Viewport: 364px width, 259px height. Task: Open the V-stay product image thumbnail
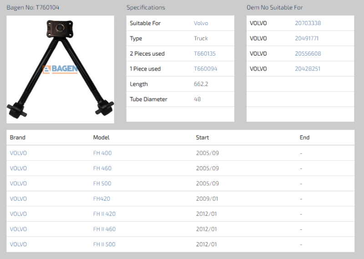click(x=61, y=69)
